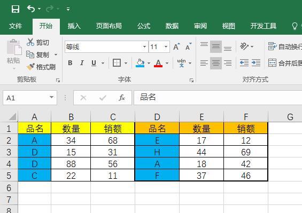Switch to the 页面布局 ribbon tab
Viewport: 302px width, 213px height.
(109, 26)
